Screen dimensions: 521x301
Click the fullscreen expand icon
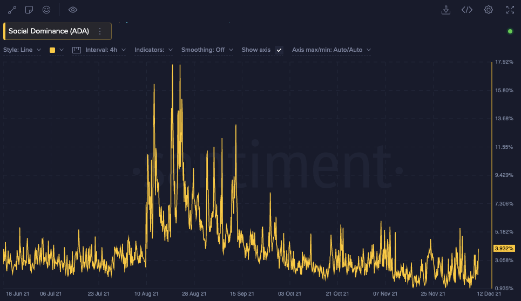coord(510,10)
